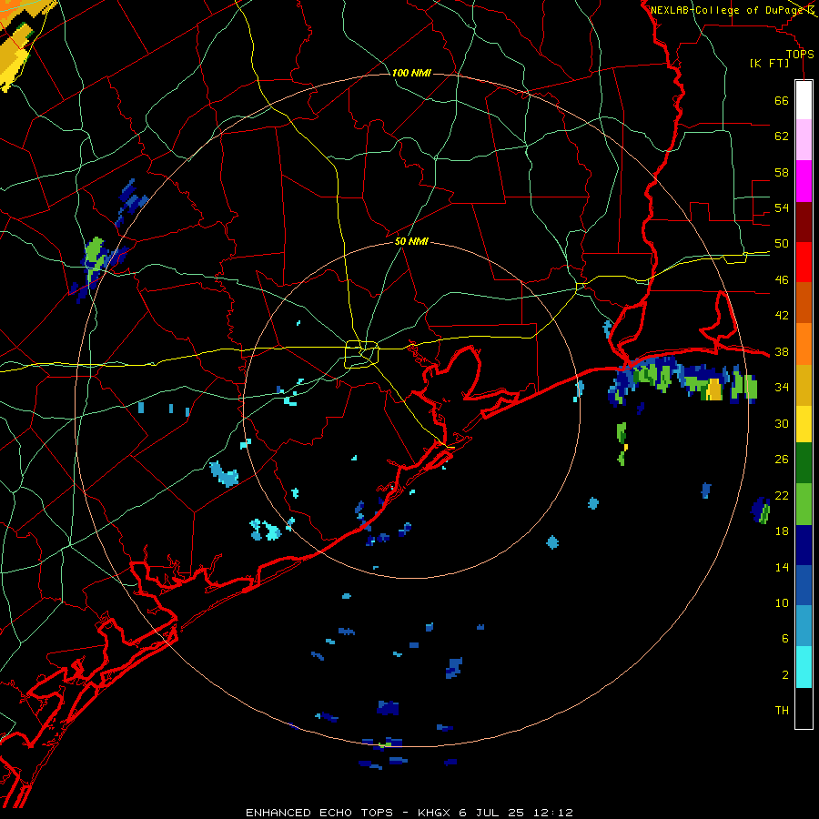
Task: Click the "TOPS" legend title
Action: (x=800, y=55)
